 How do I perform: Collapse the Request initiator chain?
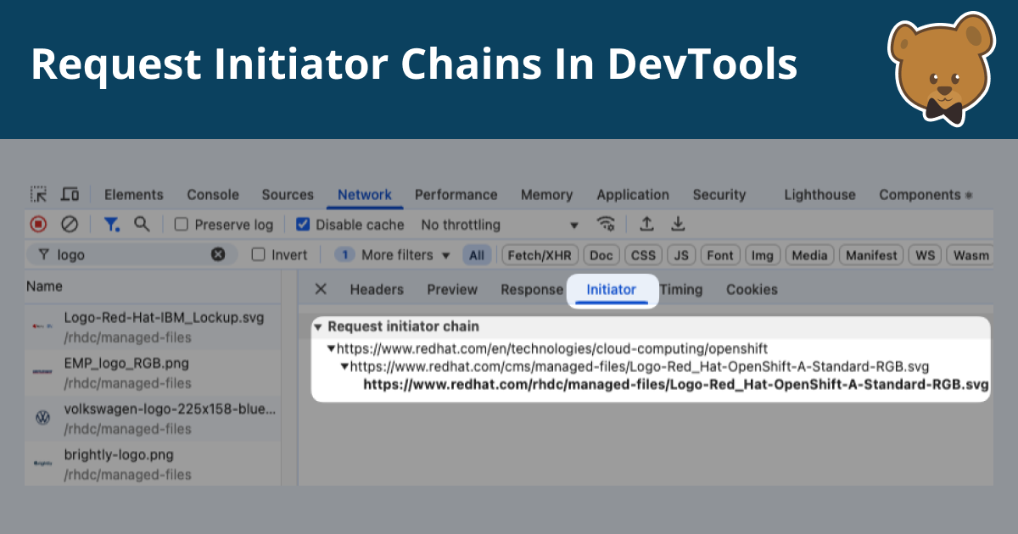317,326
